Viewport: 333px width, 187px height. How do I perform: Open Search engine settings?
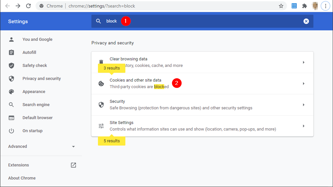coord(36,105)
